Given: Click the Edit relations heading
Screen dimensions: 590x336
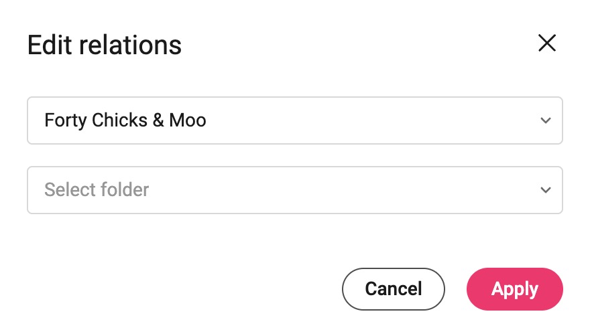Looking at the screenshot, I should click(x=104, y=45).
